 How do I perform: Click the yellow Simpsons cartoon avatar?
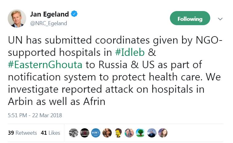pos(118,133)
